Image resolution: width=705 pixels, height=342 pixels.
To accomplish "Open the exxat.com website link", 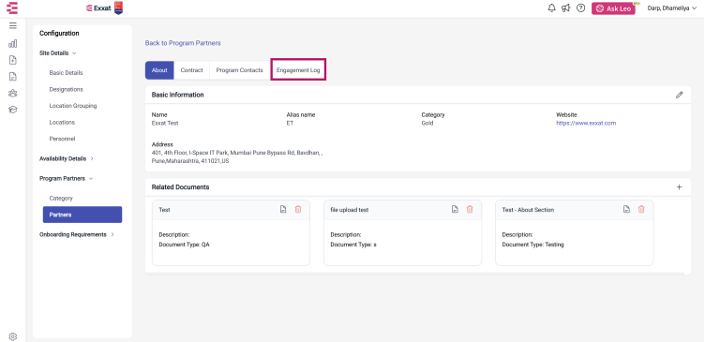I will click(586, 123).
